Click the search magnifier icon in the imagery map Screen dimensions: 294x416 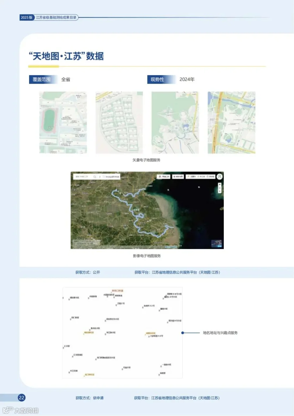95,177
